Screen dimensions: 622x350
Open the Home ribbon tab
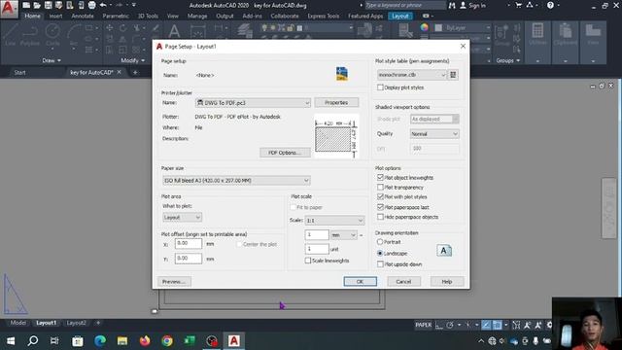(x=32, y=16)
